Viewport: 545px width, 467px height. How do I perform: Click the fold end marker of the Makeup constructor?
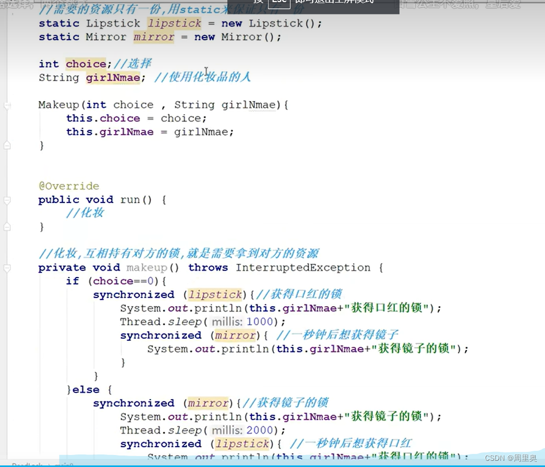coord(7,146)
